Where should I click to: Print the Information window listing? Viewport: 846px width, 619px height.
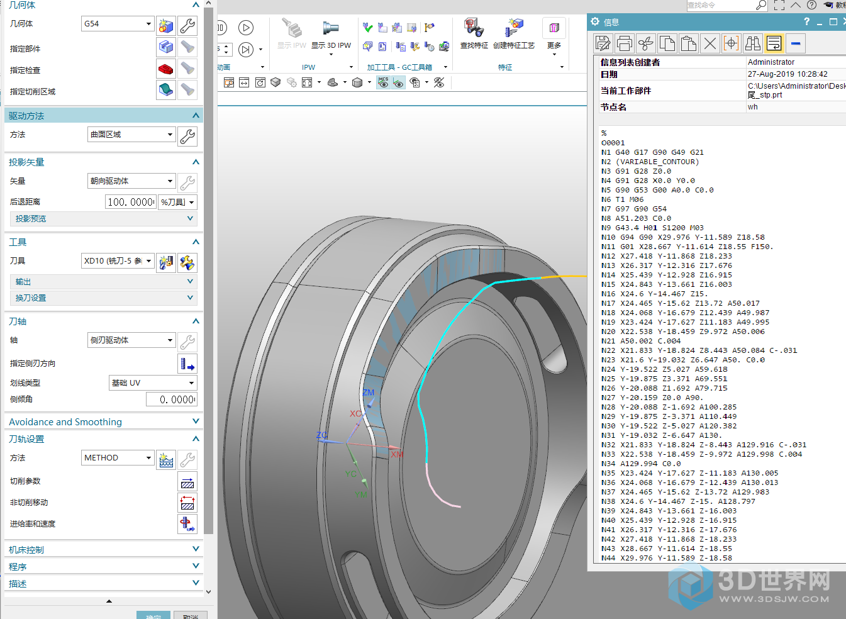[x=624, y=43]
